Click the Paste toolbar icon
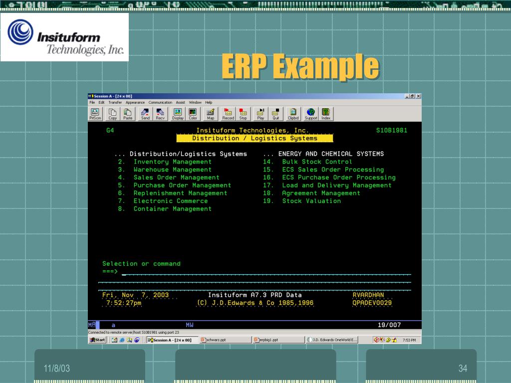Screen dimensions: 511x383 tap(128, 114)
